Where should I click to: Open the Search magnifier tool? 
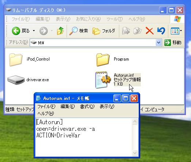(79, 31)
